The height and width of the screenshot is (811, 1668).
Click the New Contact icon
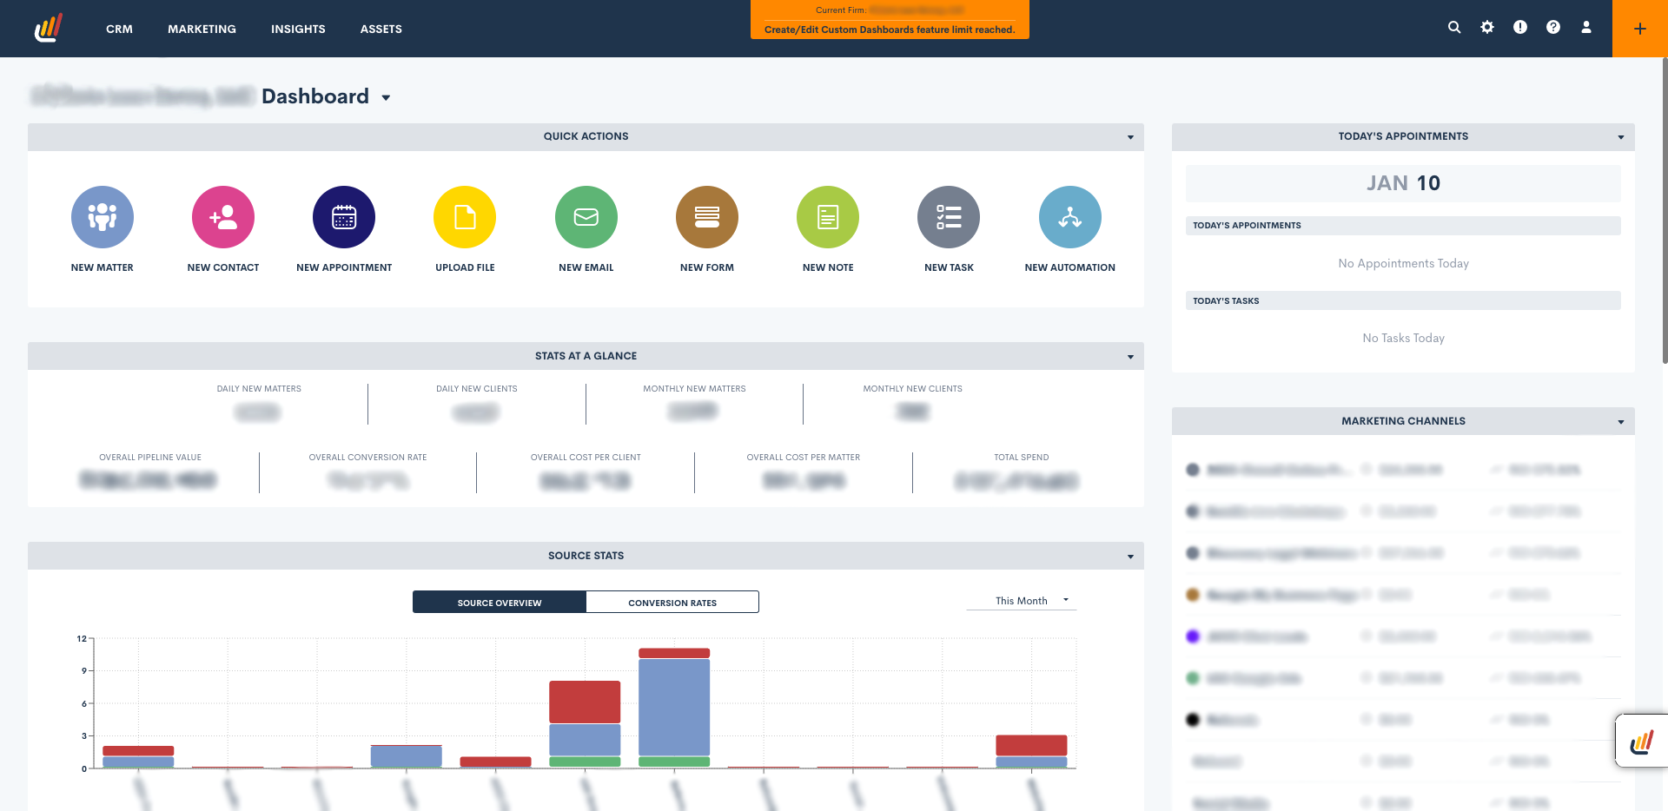[x=223, y=217]
